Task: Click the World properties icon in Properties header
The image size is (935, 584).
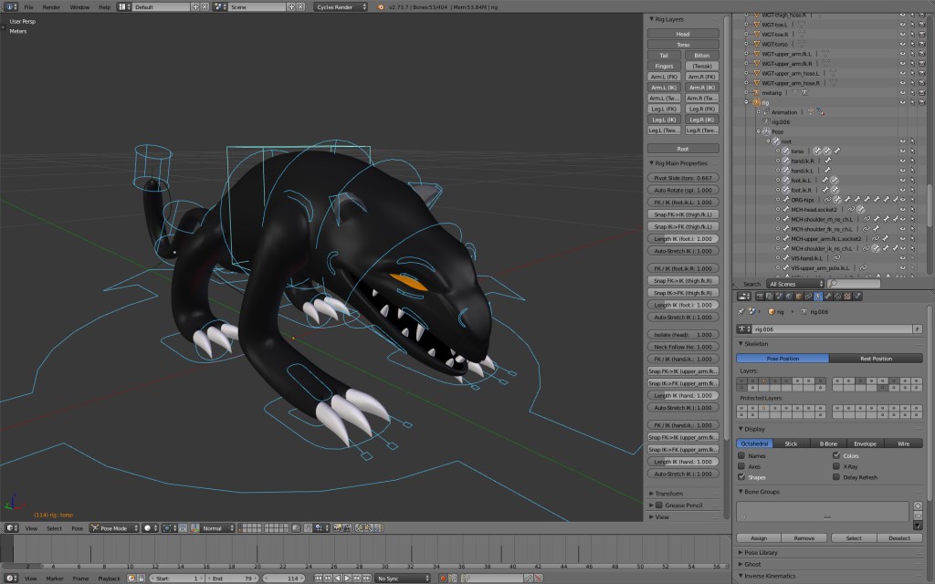Action: (x=787, y=296)
